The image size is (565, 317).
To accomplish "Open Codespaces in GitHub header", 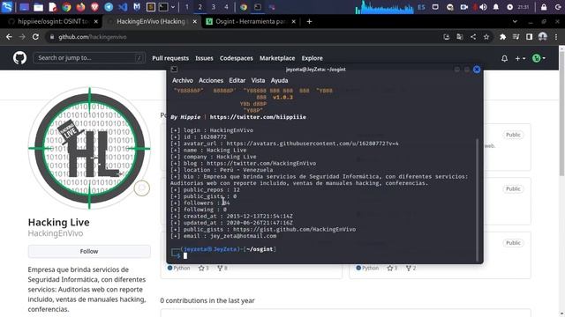I will [237, 58].
